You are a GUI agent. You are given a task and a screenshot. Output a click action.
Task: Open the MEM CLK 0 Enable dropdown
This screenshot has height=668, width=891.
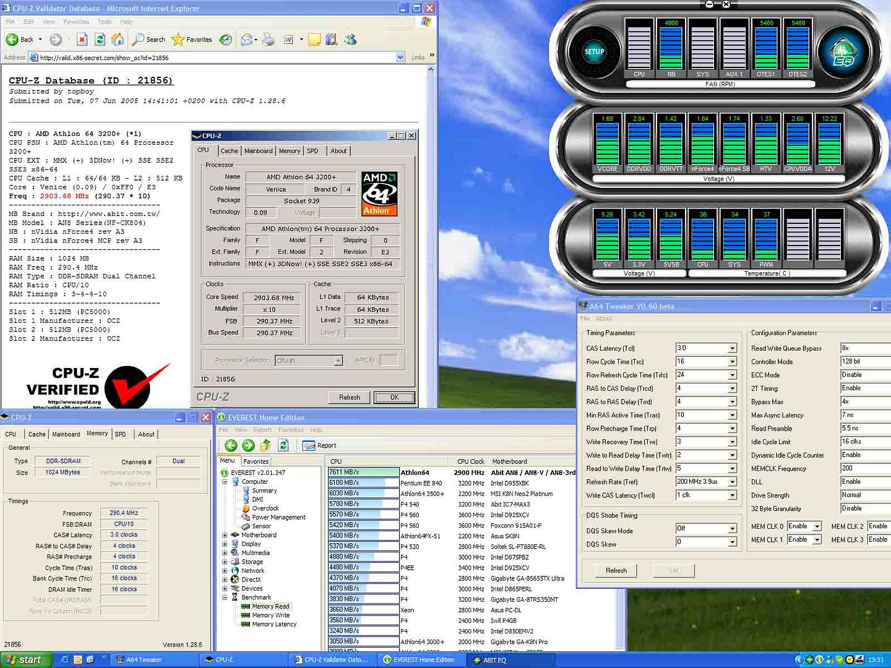[x=817, y=526]
